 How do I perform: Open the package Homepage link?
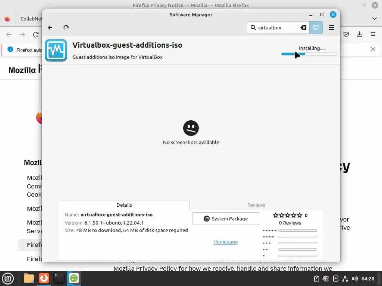225,242
